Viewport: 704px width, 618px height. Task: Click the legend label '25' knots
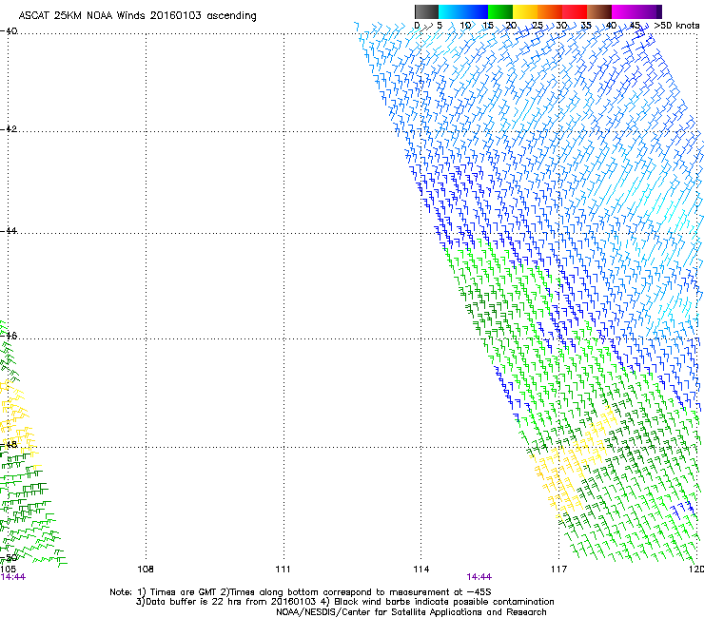tap(537, 26)
